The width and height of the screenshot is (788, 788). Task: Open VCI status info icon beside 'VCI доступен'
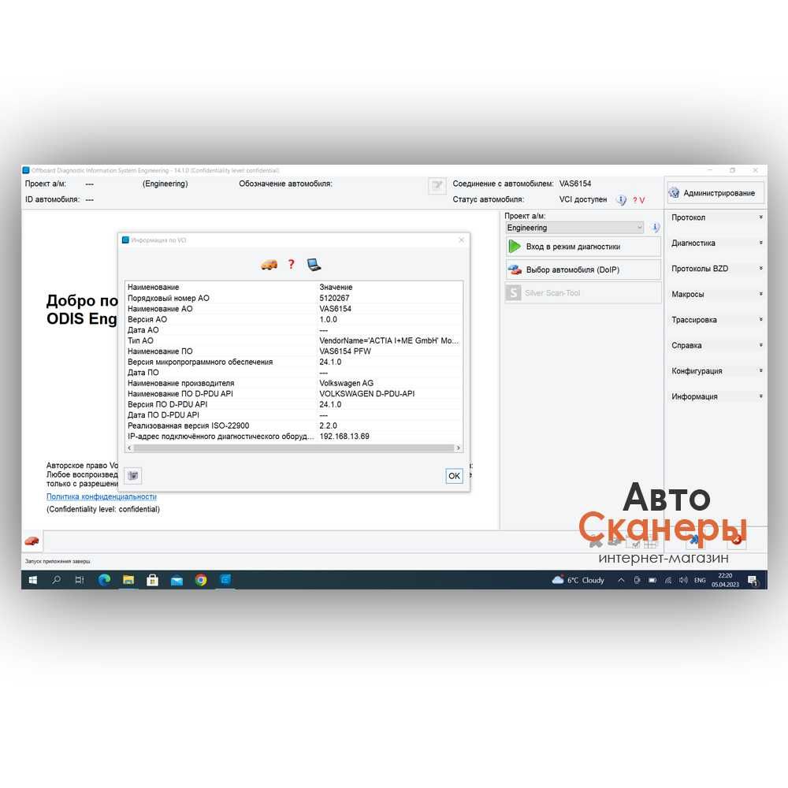click(x=622, y=200)
